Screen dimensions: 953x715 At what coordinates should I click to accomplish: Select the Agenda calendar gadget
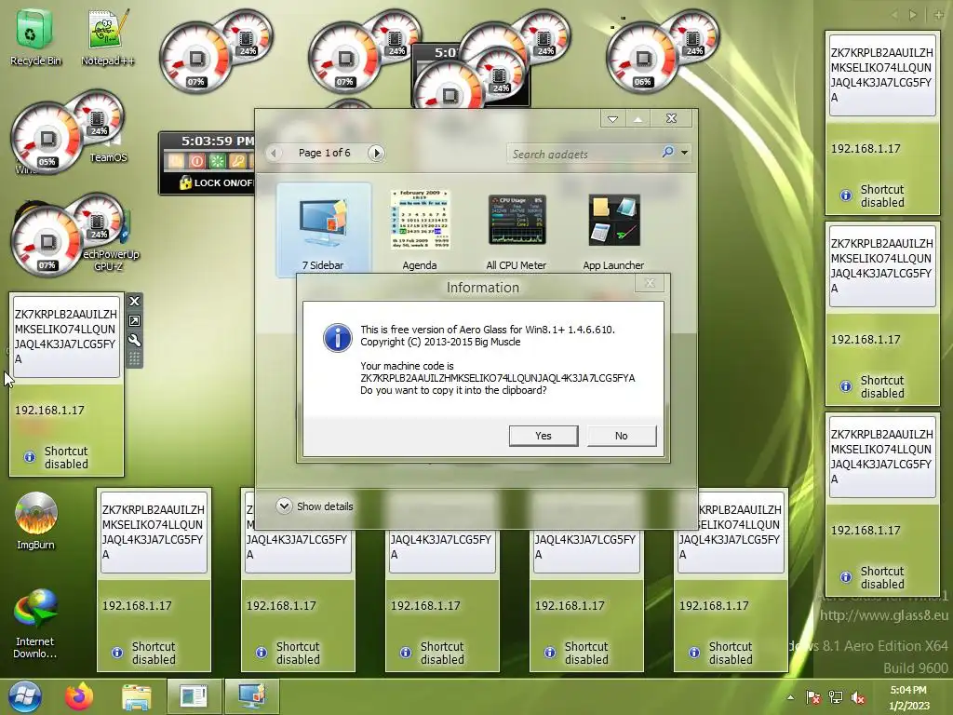[420, 230]
